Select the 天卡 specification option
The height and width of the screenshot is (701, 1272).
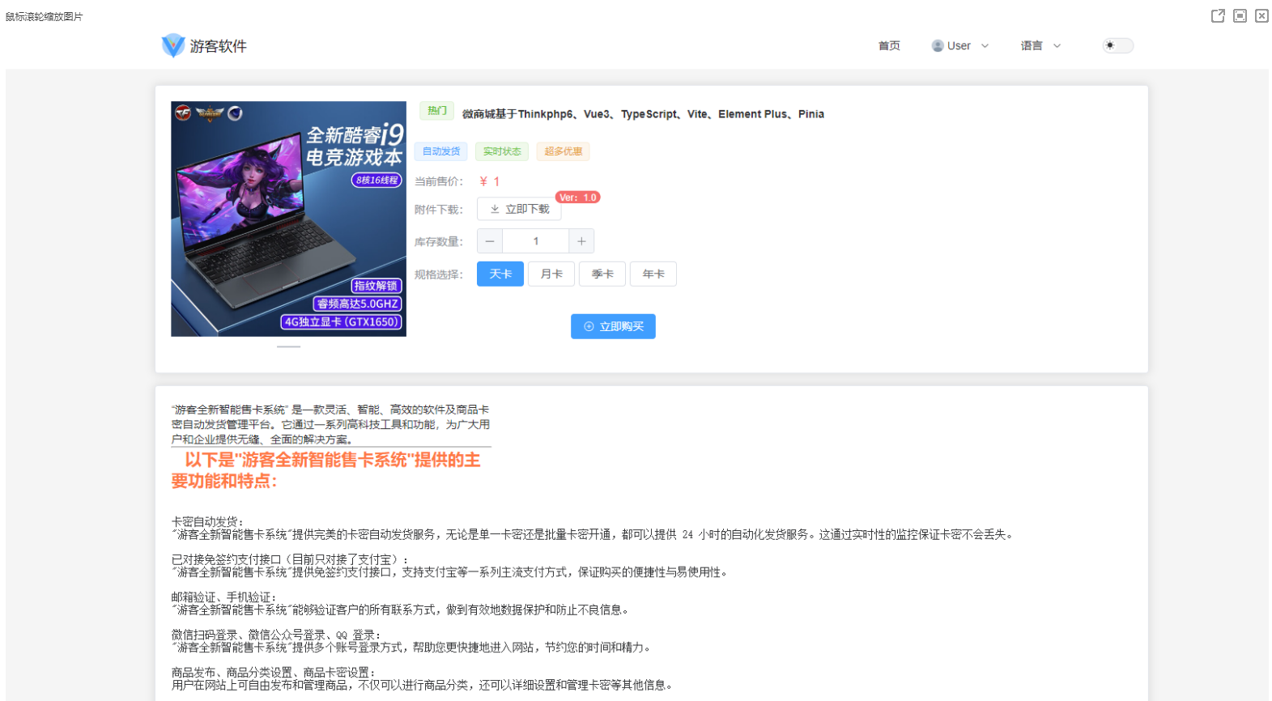point(500,274)
